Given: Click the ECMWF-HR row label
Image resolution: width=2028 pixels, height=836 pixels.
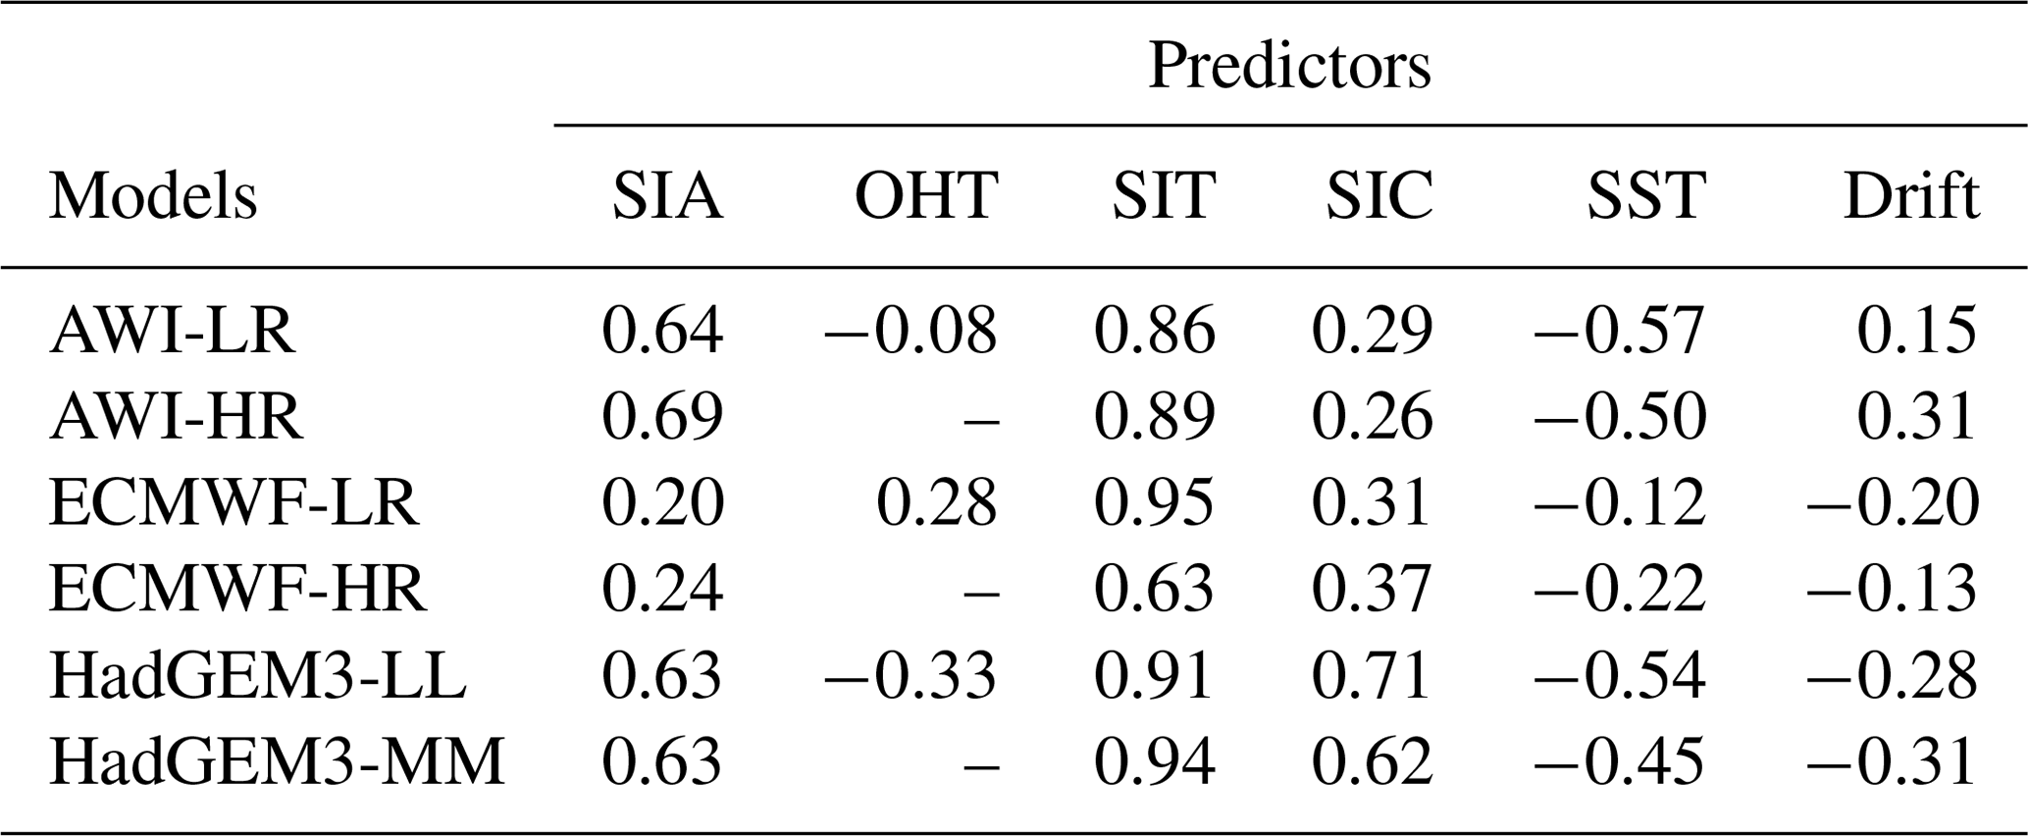Looking at the screenshot, I should point(237,590).
